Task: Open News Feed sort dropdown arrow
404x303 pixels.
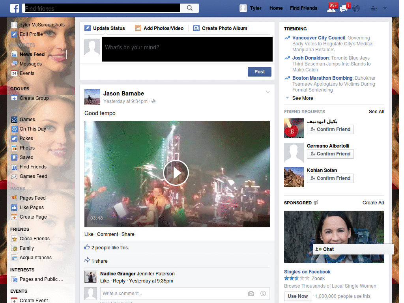Action: (71, 54)
